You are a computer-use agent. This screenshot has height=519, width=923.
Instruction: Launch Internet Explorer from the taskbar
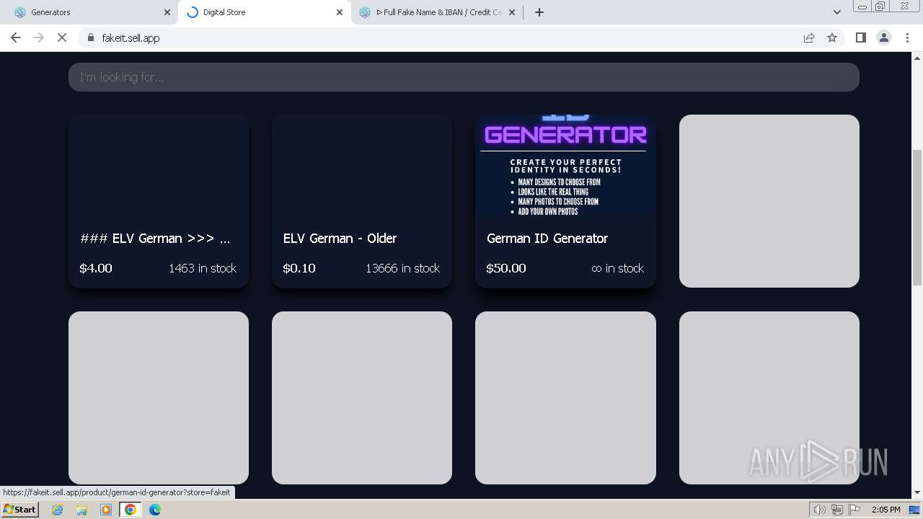58,510
